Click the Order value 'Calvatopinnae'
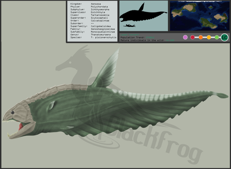The height and width of the screenshot is (169, 231). point(100,20)
